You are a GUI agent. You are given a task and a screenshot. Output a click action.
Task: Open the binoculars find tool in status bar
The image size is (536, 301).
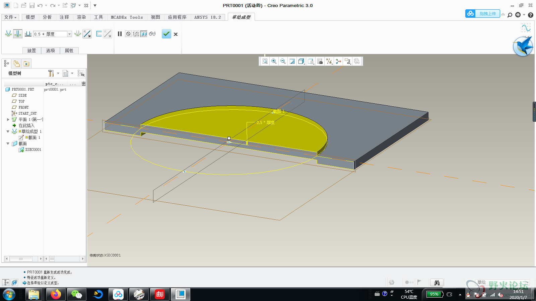(437, 283)
